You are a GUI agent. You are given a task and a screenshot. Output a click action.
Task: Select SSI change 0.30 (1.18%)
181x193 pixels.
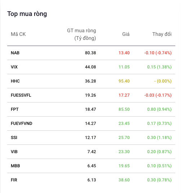pyautogui.click(x=159, y=138)
